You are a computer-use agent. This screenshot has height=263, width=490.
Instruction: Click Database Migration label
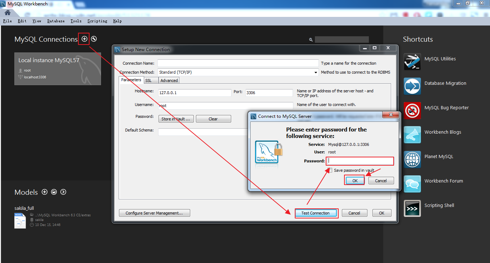(445, 83)
